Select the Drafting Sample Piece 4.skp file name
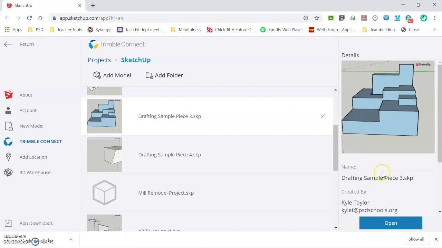Image resolution: width=442 pixels, height=248 pixels. coord(170,155)
